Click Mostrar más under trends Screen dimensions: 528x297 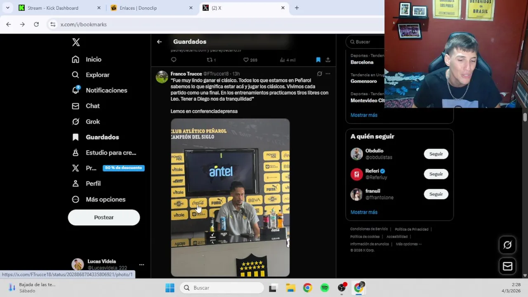click(364, 115)
